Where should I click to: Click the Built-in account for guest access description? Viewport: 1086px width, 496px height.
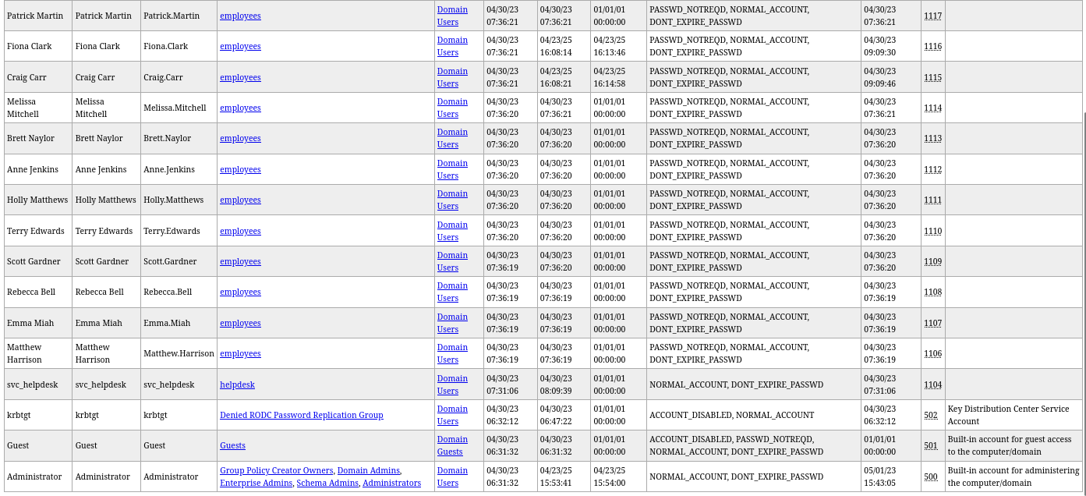pos(1010,445)
